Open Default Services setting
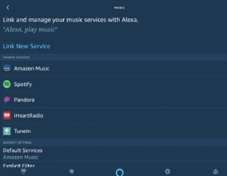The width and height of the screenshot is (227, 176). (x=113, y=154)
